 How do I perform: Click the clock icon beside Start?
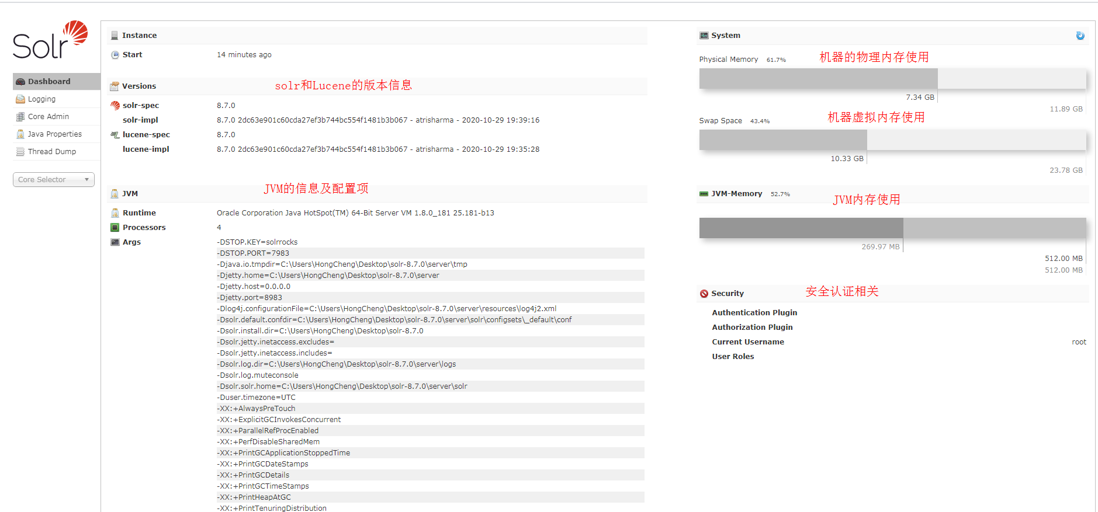click(x=115, y=55)
